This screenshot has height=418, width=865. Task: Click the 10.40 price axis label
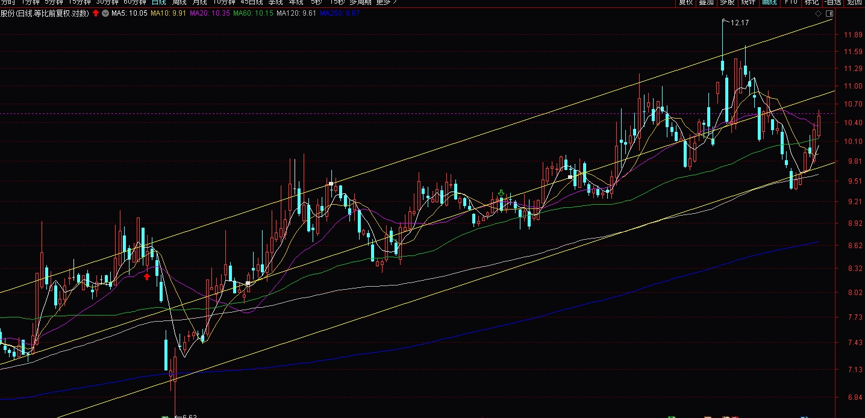(854, 123)
